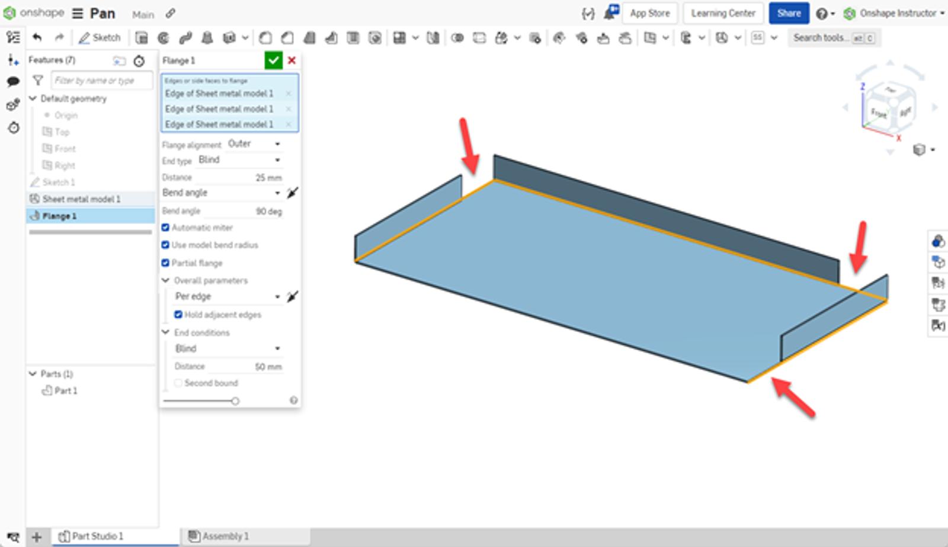The width and height of the screenshot is (948, 547).
Task: Disable Use model bend radius
Action: (166, 245)
